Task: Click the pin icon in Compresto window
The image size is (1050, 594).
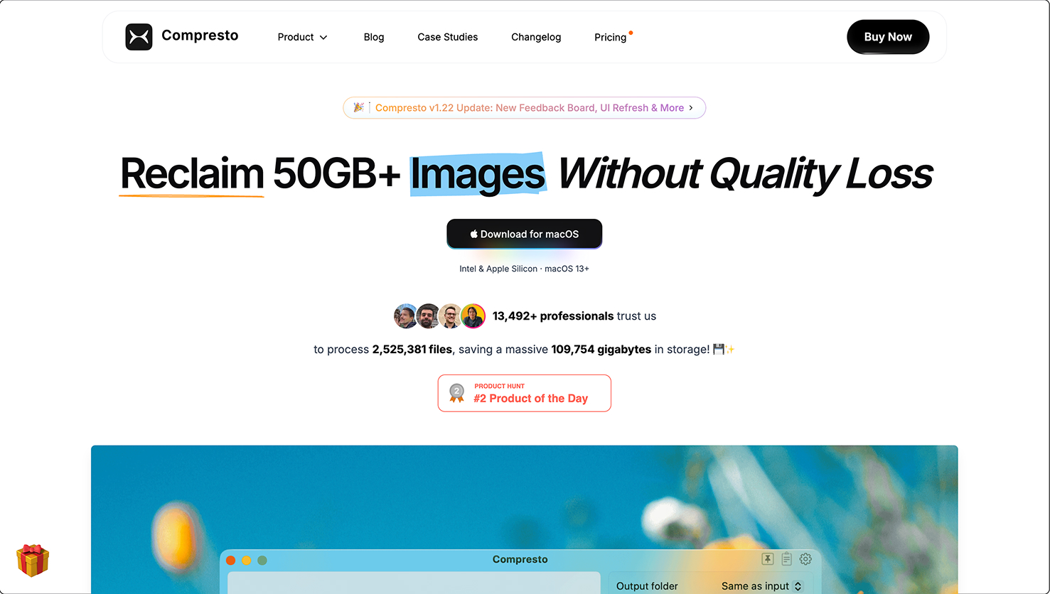Action: (x=768, y=559)
